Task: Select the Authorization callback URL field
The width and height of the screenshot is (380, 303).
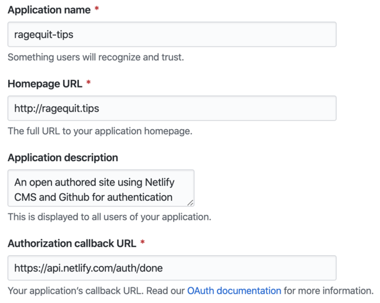Action: pos(172,268)
